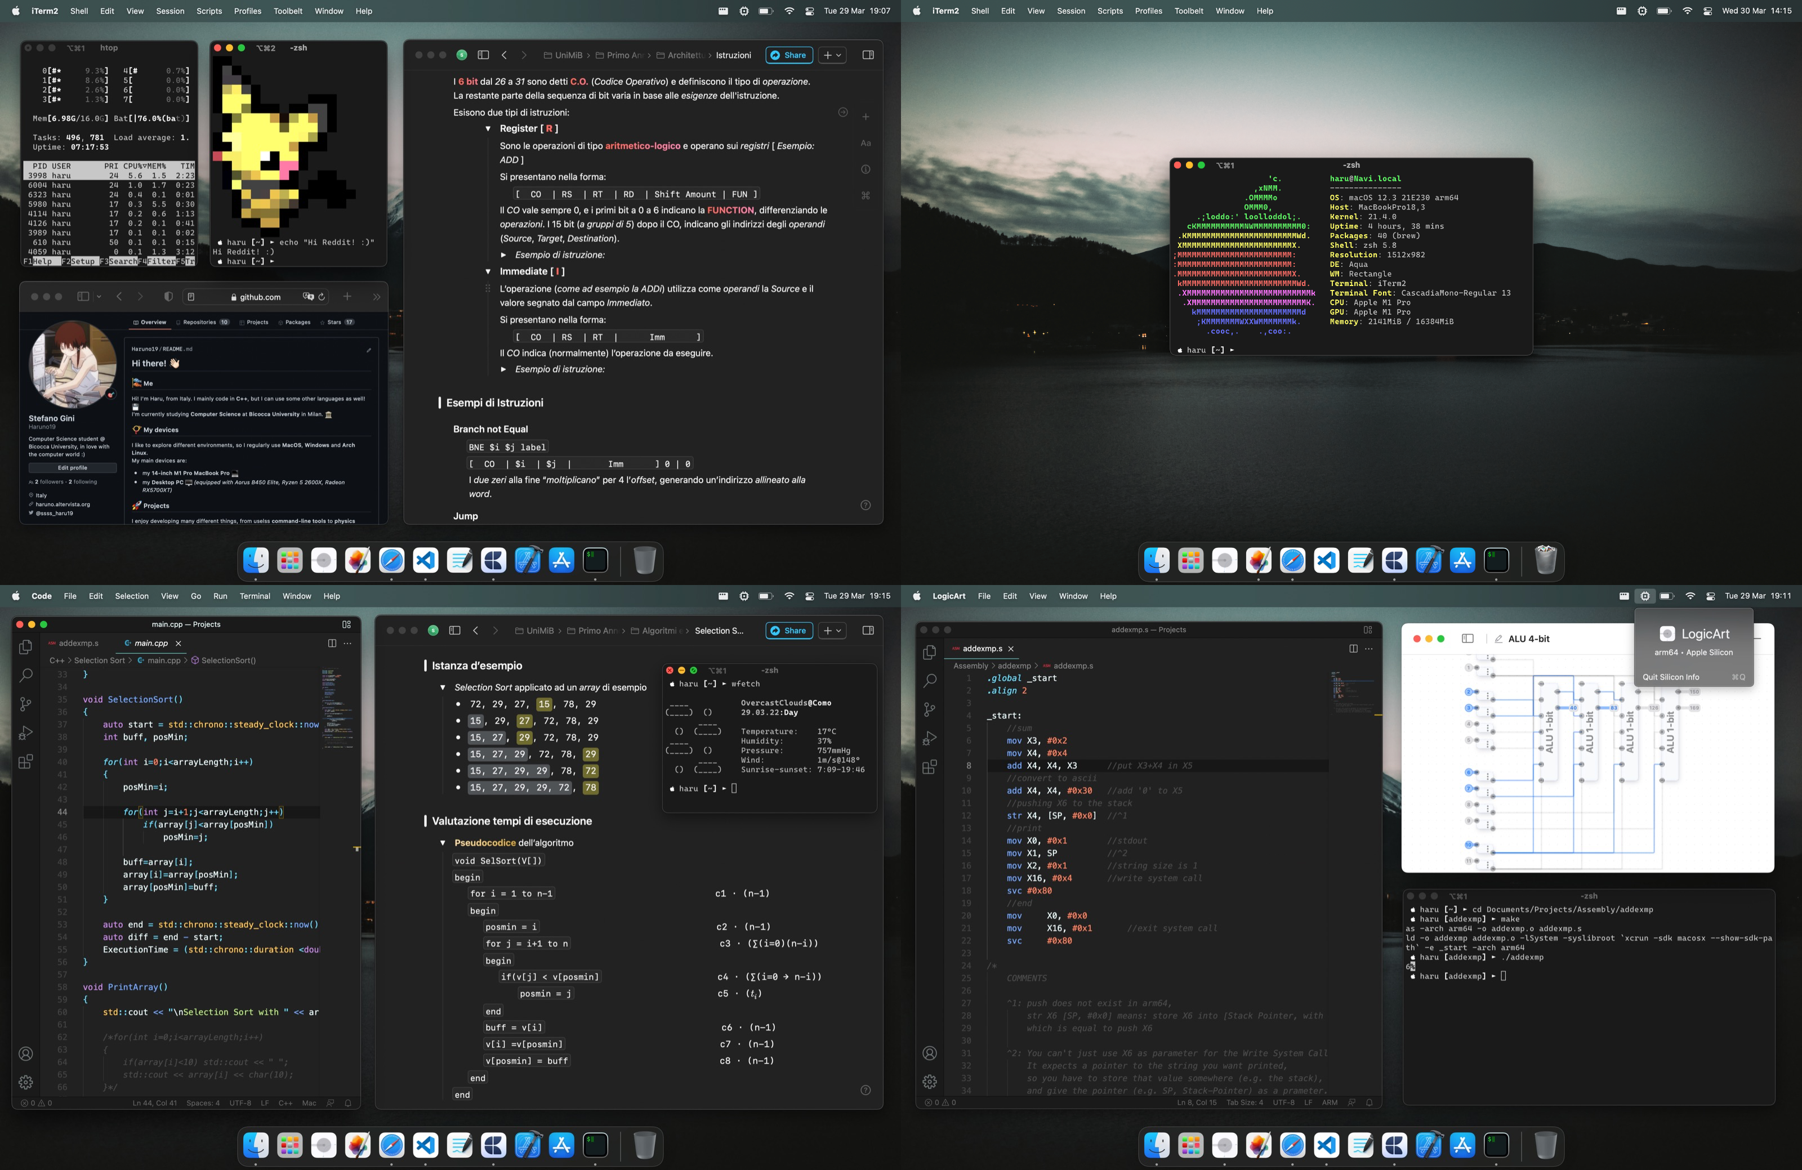Viewport: 1802px width, 1170px height.
Task: Reload the github.com page in Safari
Action: coord(322,297)
